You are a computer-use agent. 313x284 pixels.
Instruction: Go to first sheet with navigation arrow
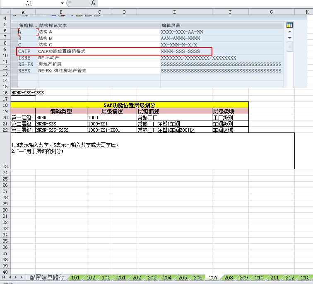click(x=4, y=277)
